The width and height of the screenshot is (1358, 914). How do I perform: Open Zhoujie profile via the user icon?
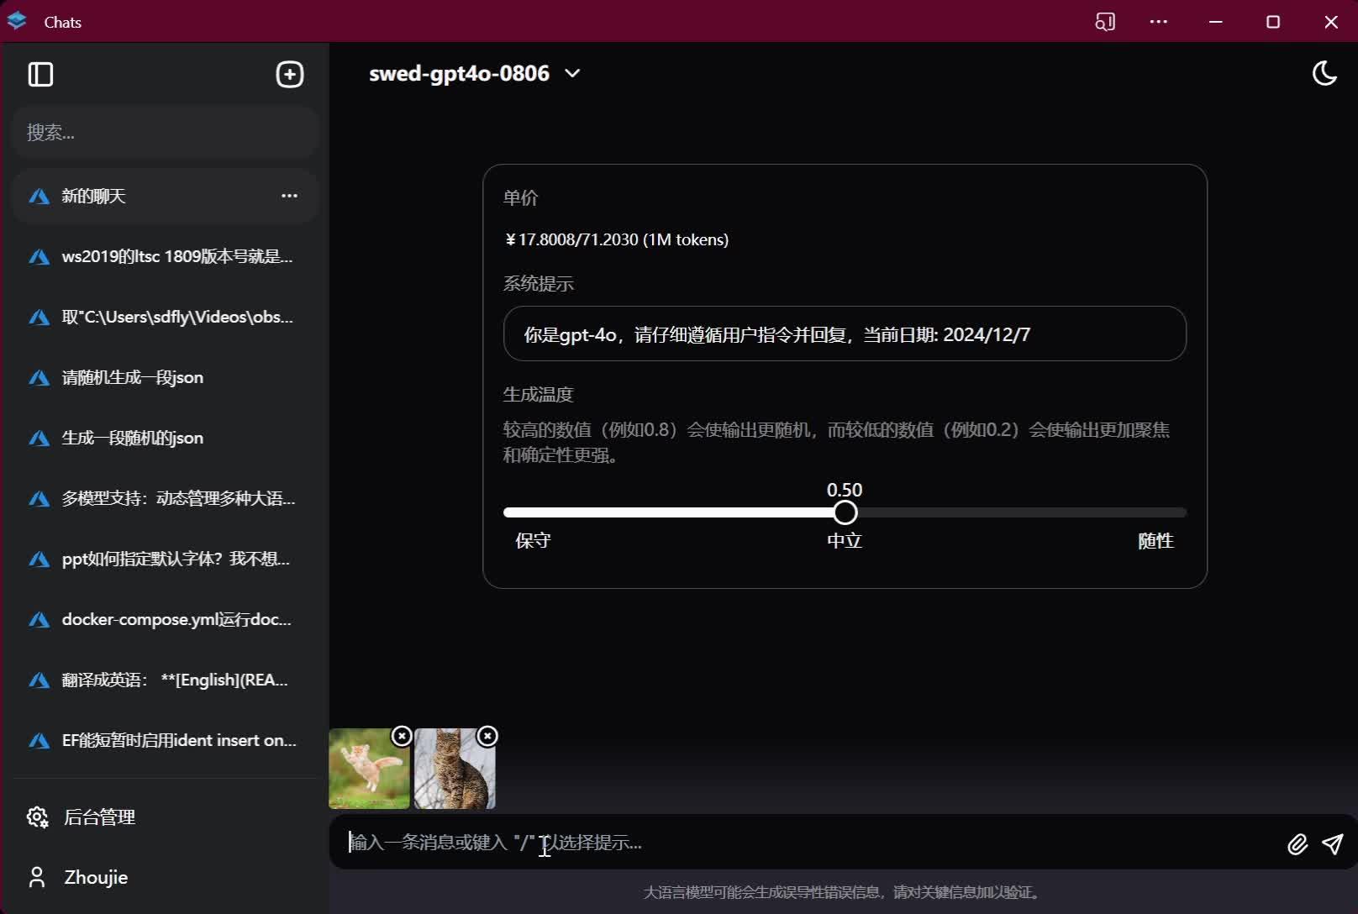(x=36, y=877)
